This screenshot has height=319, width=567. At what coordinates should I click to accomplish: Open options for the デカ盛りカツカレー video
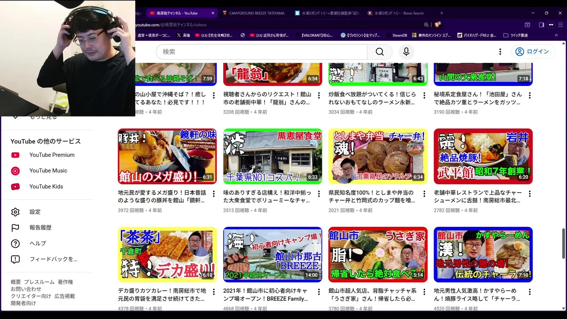(x=214, y=292)
